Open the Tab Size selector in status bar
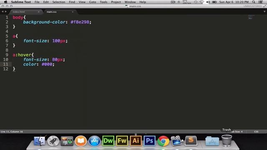The image size is (267, 150). (x=237, y=132)
